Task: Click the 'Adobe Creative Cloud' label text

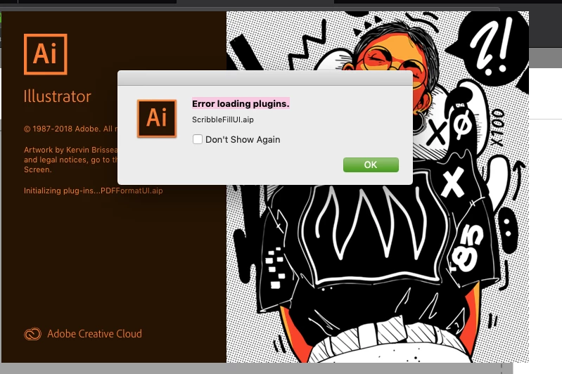Action: pos(95,334)
